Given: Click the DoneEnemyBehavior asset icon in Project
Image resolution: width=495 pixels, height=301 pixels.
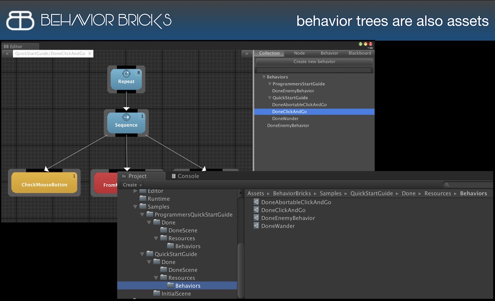Looking at the screenshot, I should (x=256, y=218).
